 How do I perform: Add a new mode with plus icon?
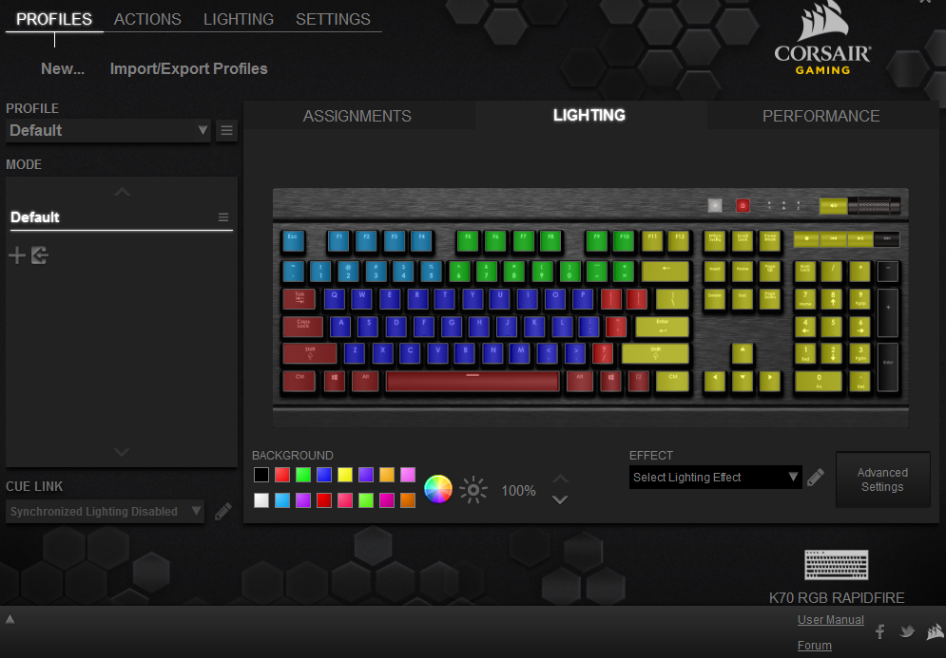click(x=17, y=255)
